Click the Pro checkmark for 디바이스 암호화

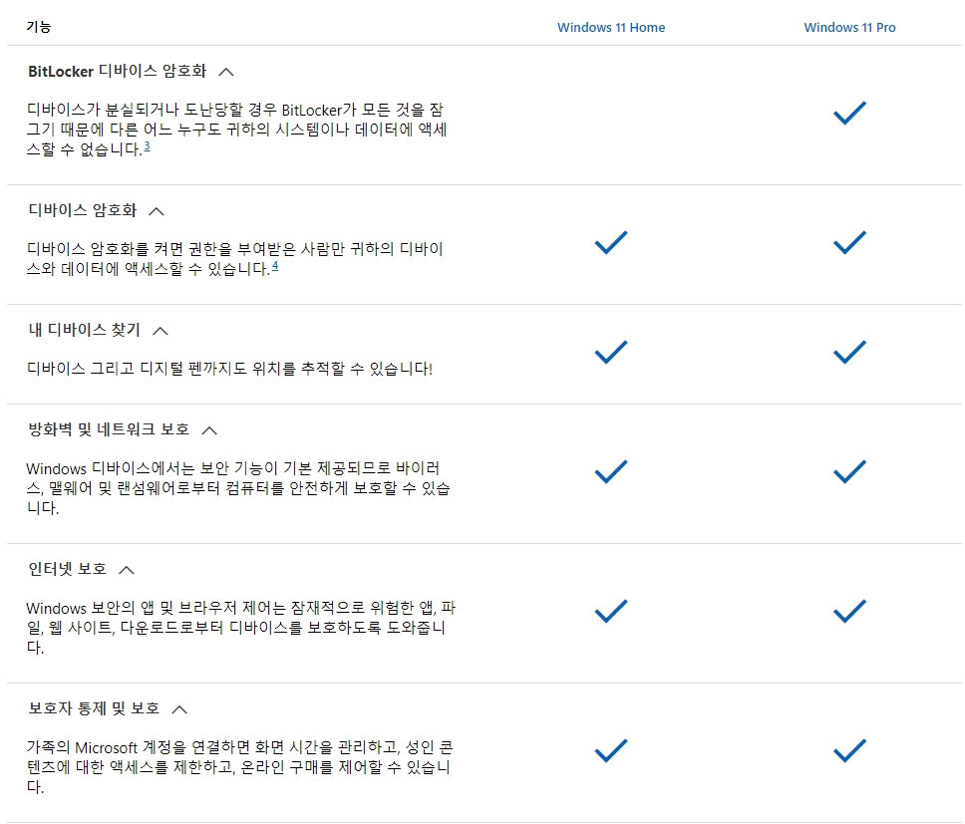(x=850, y=243)
